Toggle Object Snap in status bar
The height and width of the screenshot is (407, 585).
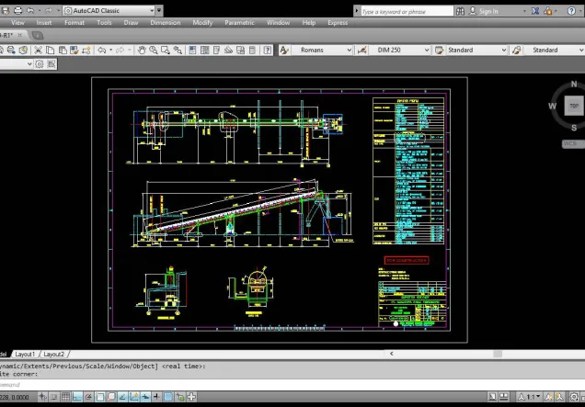pos(99,397)
